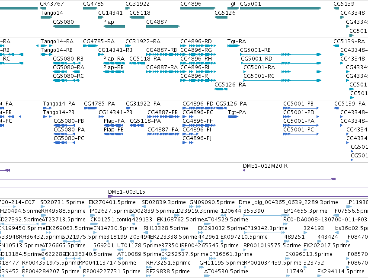Select transcript CG4896-RG

198,54
